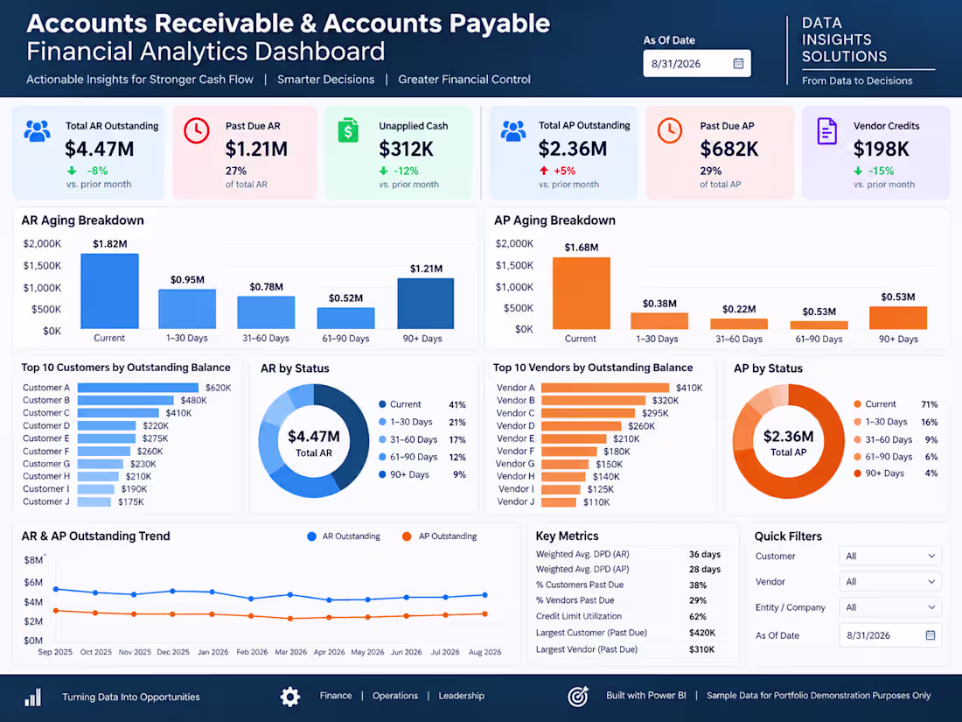Select the Finance footer link
This screenshot has height=722, width=962.
336,696
